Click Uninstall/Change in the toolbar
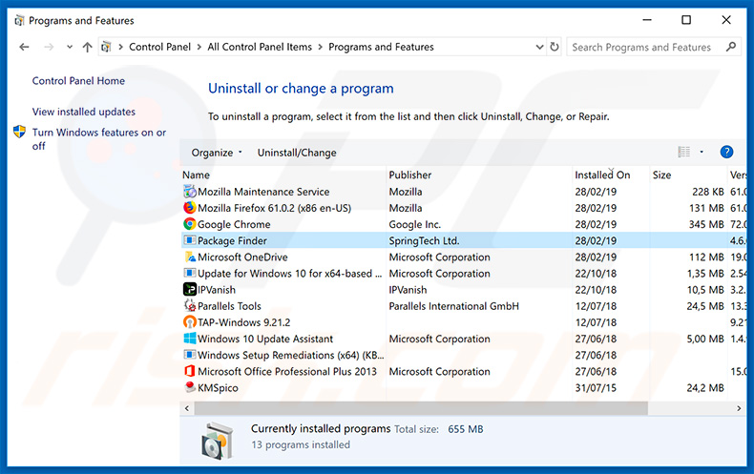Image resolution: width=754 pixels, height=474 pixels. pos(297,153)
